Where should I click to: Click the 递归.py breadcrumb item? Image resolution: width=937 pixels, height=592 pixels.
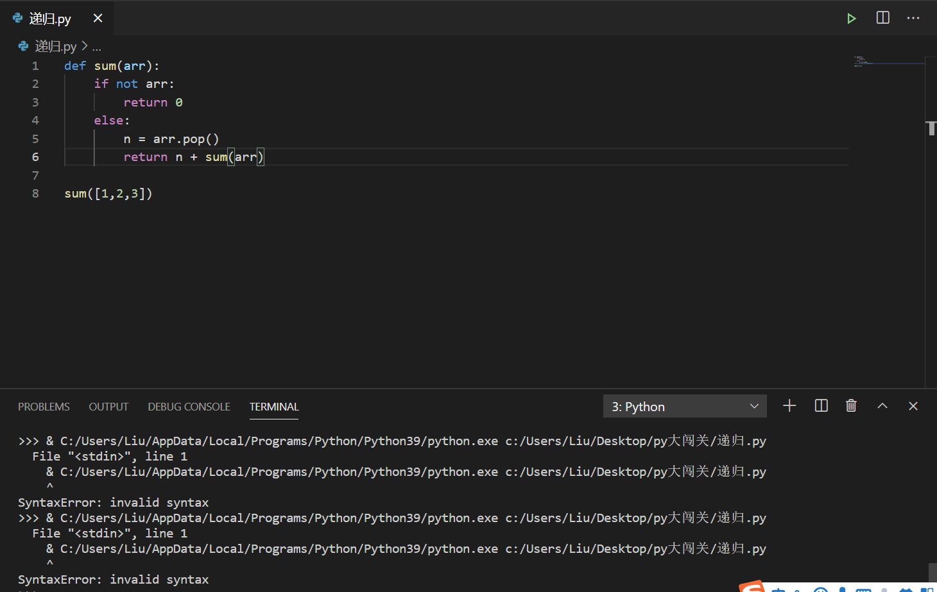[x=55, y=46]
